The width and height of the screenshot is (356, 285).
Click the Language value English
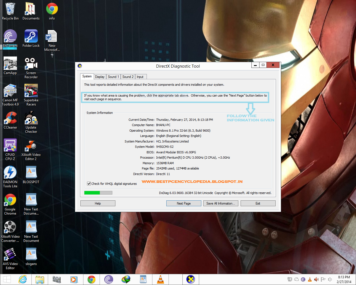pos(179,136)
